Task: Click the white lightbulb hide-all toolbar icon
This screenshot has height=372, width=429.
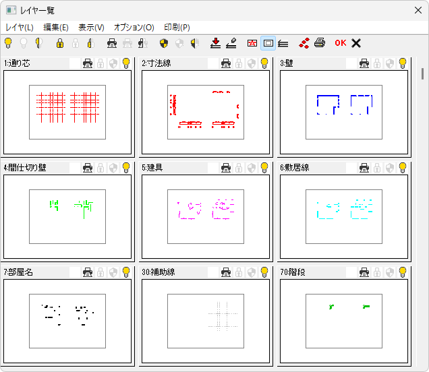Action: point(24,43)
